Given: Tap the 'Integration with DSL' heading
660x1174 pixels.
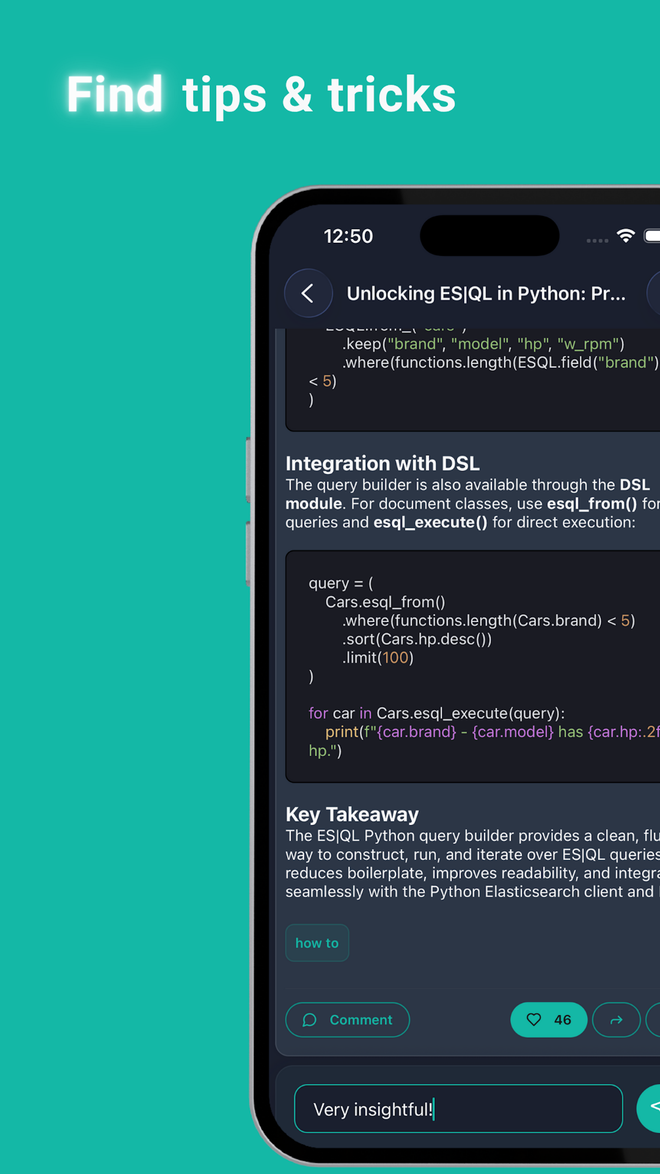Looking at the screenshot, I should coord(383,463).
